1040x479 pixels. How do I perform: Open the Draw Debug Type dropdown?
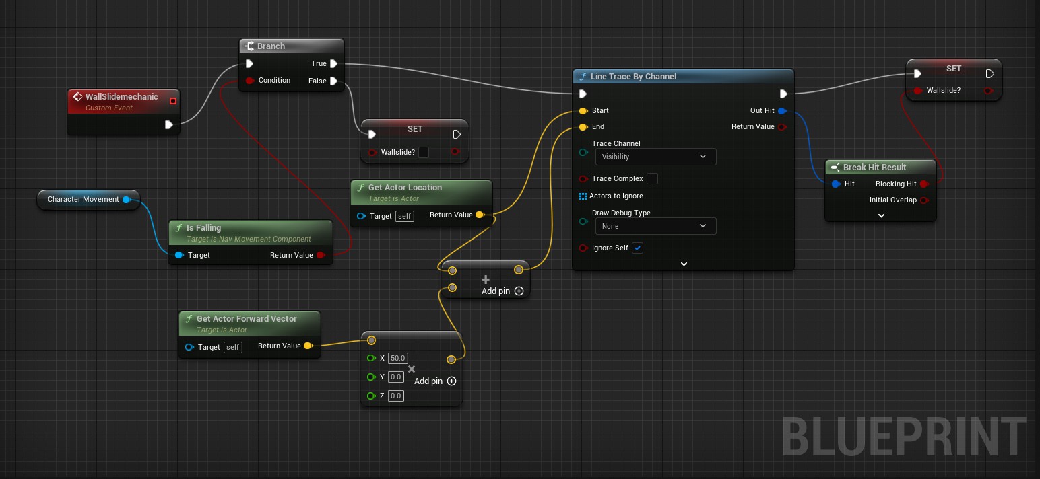coord(655,227)
